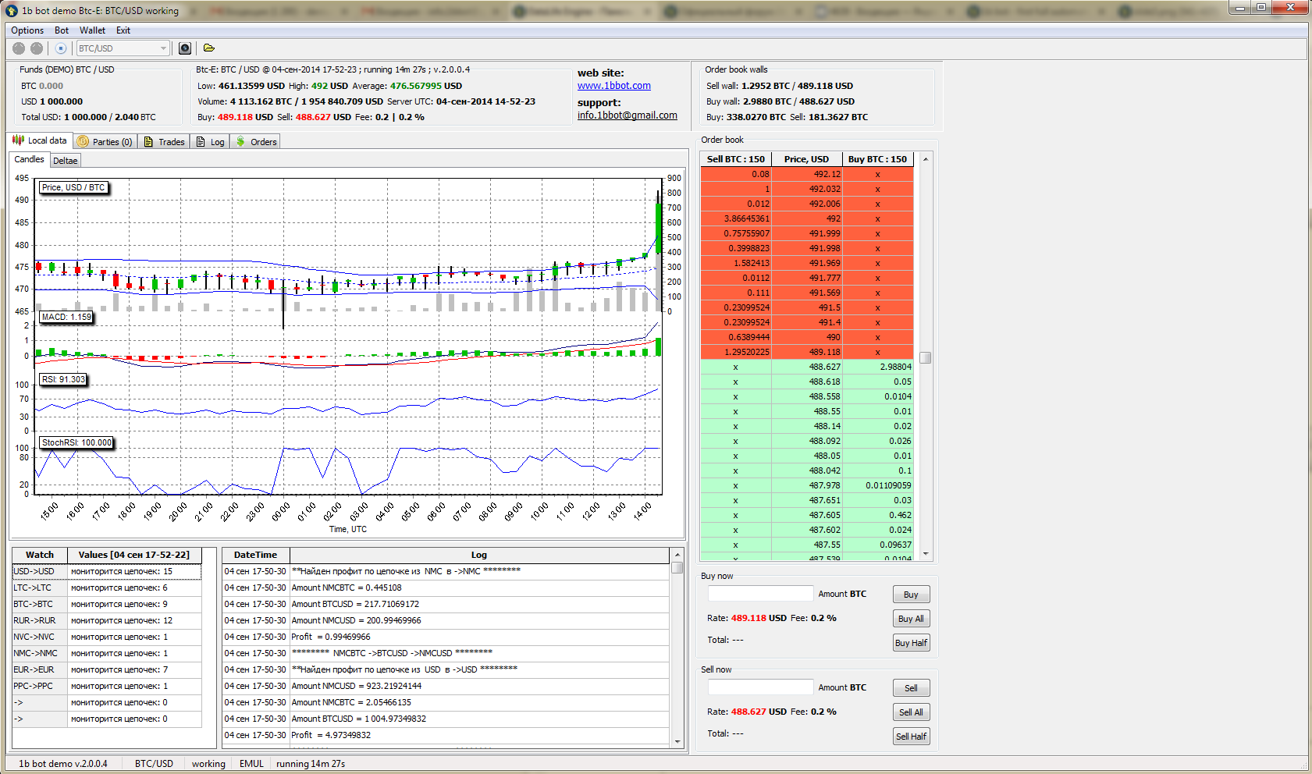Select the Candles sub-tab
The image size is (1312, 774).
(x=30, y=159)
